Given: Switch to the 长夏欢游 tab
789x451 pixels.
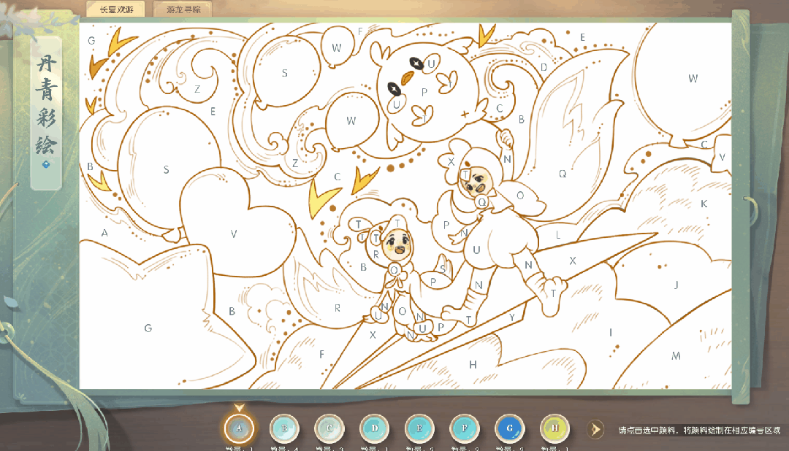Looking at the screenshot, I should [115, 9].
